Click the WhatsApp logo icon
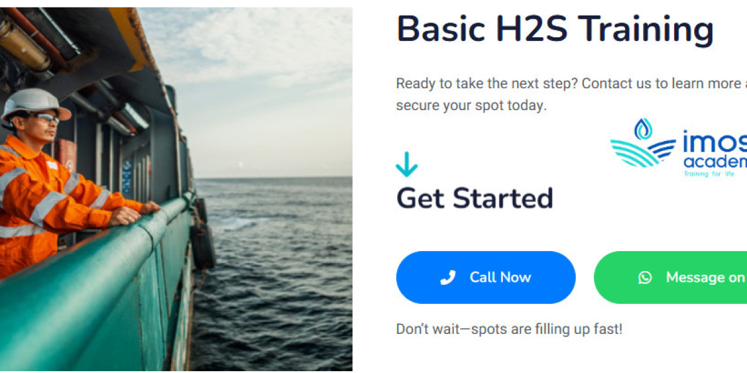Viewport: 747px width, 373px height. [645, 277]
